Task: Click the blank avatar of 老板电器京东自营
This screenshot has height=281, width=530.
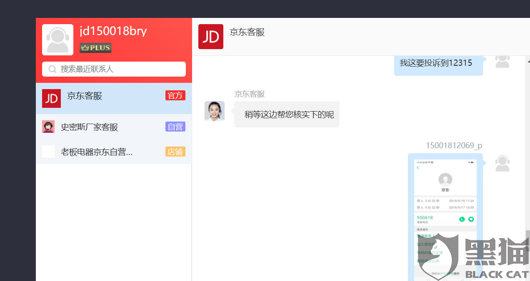Action: pyautogui.click(x=48, y=152)
